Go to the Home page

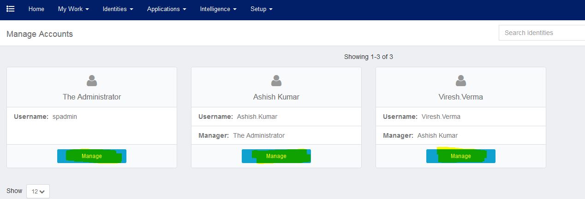coord(36,9)
